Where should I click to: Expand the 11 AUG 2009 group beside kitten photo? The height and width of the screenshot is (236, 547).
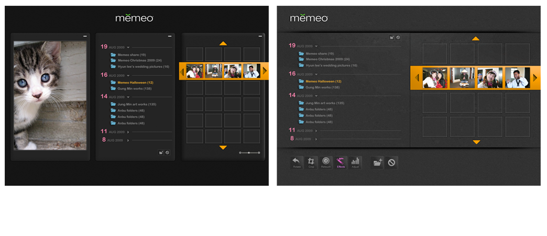tap(128, 132)
